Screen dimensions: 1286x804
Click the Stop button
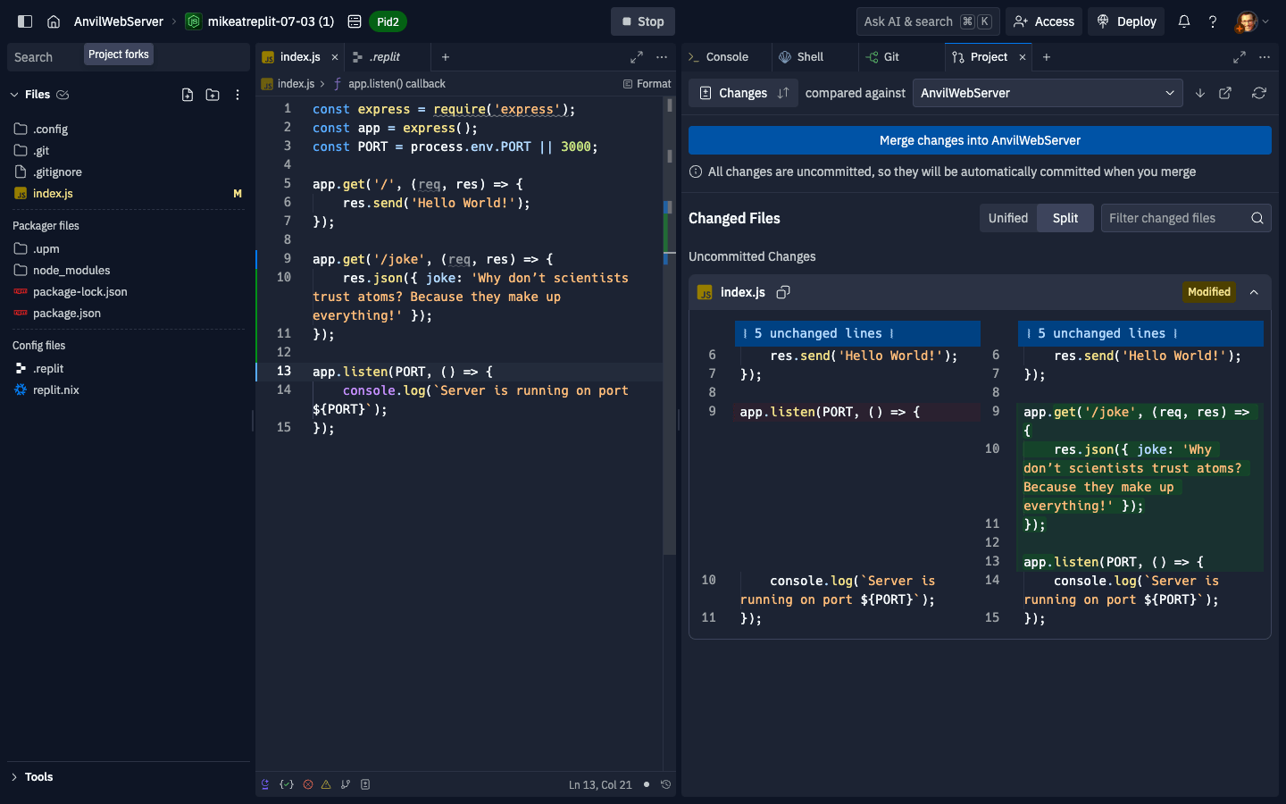643,21
